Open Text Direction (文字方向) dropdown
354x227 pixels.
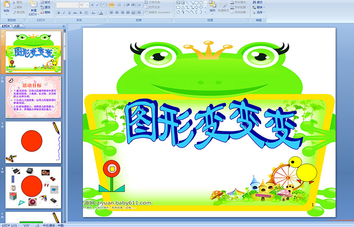point(153,2)
